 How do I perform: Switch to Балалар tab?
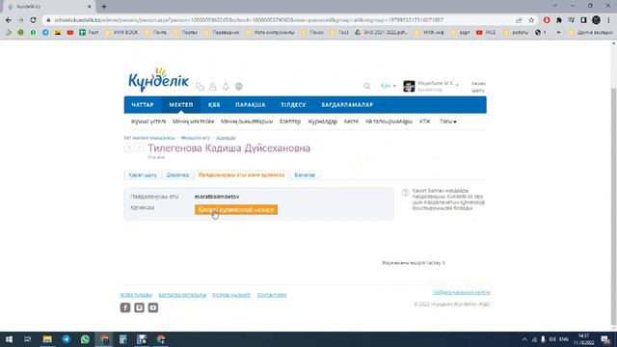[x=305, y=175]
